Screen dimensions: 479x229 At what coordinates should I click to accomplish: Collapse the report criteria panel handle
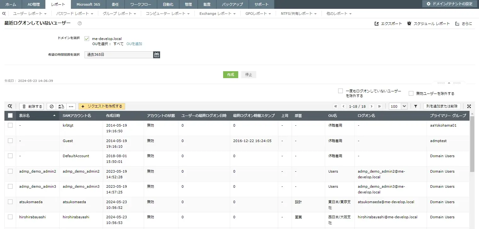click(x=449, y=83)
